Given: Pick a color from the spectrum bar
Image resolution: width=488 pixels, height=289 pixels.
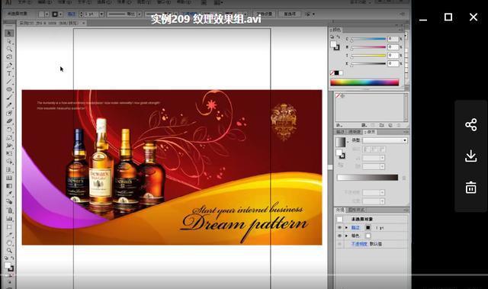Looking at the screenshot, I should pyautogui.click(x=364, y=82).
